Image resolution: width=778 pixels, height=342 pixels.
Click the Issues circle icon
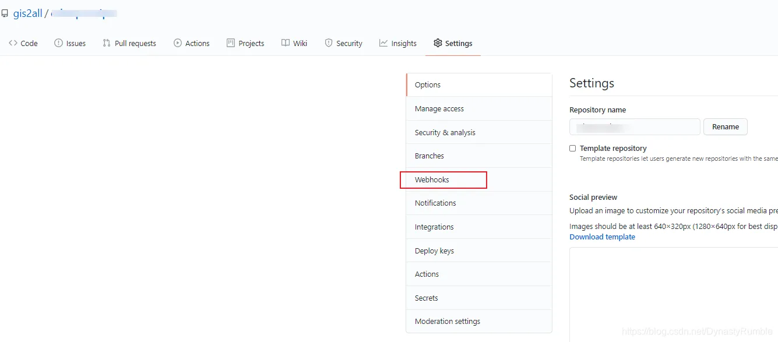click(x=58, y=43)
